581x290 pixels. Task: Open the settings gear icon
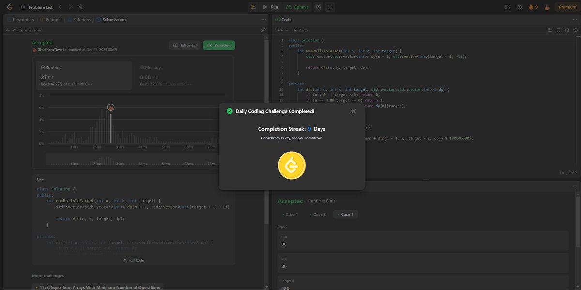pos(520,7)
